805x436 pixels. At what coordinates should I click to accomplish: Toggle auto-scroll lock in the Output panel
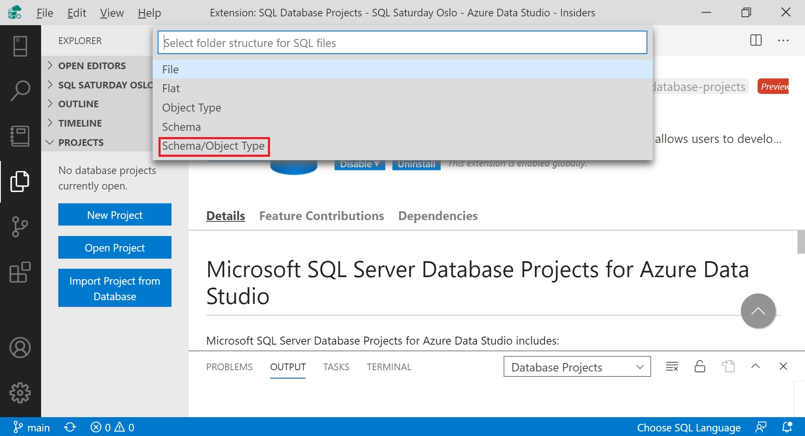tap(700, 366)
